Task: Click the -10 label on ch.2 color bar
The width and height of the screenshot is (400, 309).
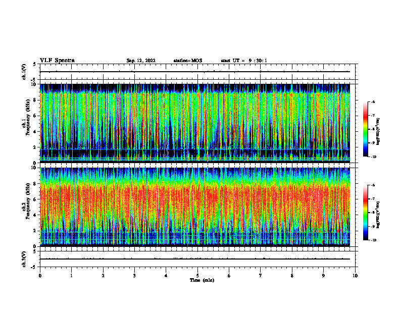Action: coord(374,240)
